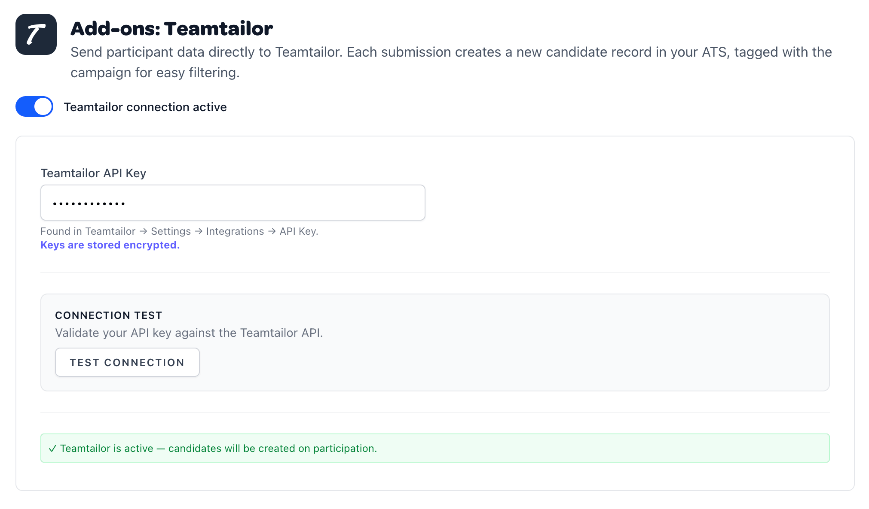Screen dimensions: 869x509
Task: Click the Teamtailor logo icon
Action: tap(36, 34)
